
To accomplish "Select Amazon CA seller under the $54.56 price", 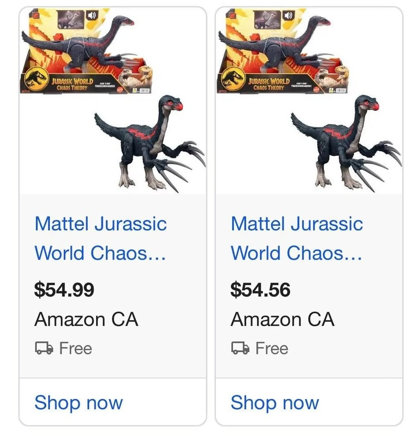I will 282,320.
